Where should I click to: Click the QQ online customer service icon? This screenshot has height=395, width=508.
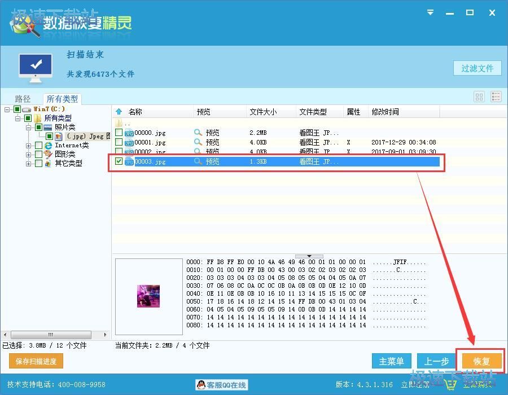coord(201,385)
